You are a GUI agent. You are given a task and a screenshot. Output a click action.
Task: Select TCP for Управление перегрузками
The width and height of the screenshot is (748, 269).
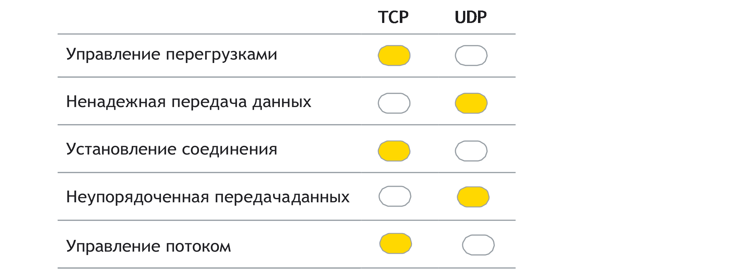click(x=394, y=56)
